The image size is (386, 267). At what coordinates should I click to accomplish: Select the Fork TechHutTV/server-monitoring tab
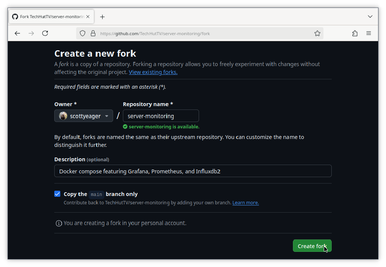click(x=49, y=17)
